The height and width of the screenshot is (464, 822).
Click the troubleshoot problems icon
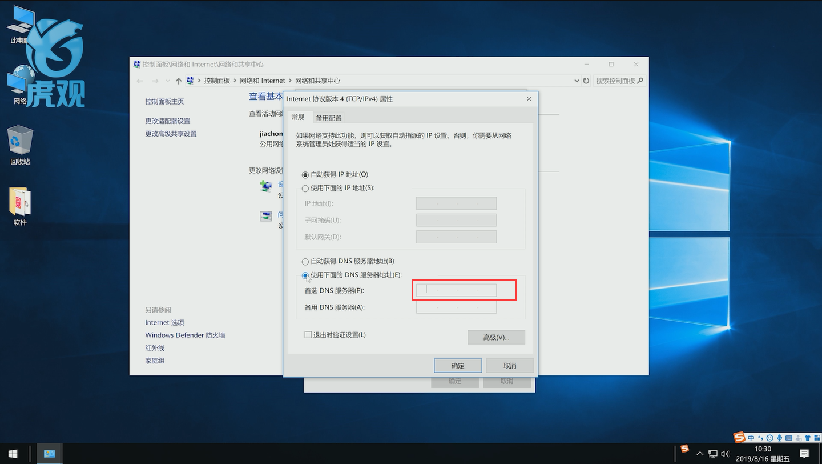[x=267, y=216]
